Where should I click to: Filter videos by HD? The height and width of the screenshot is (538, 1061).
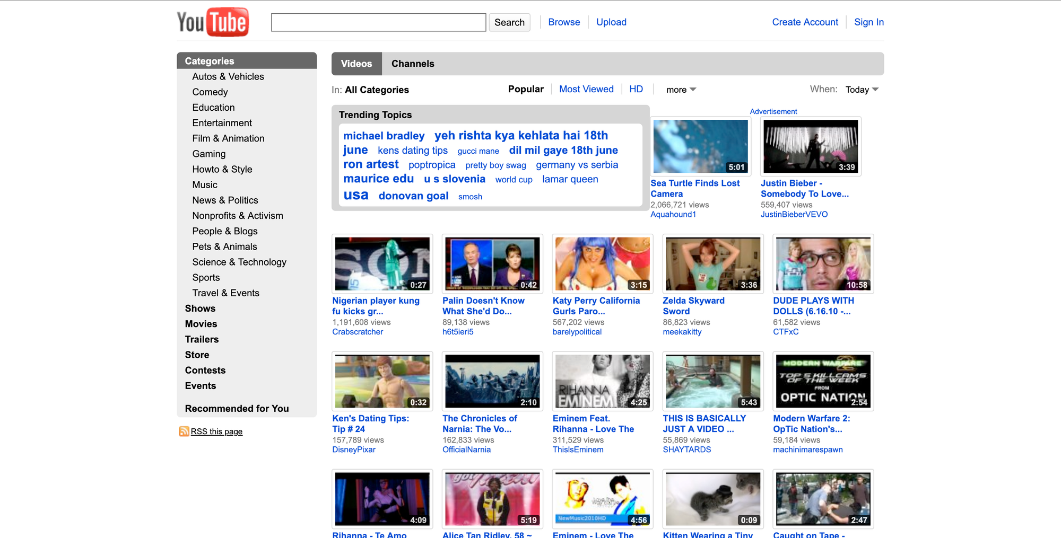tap(636, 89)
